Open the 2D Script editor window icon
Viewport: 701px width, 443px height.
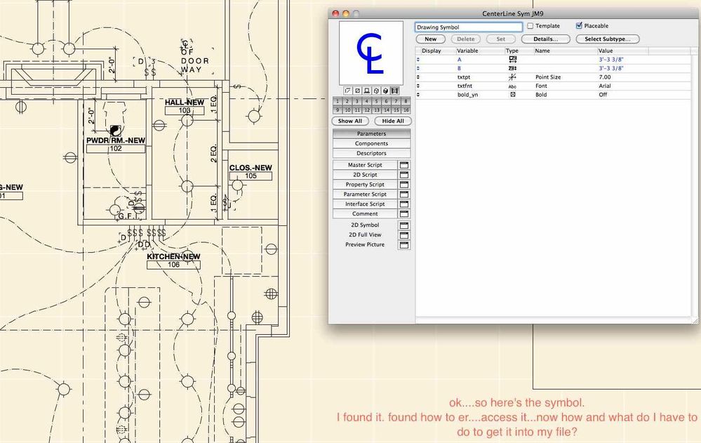tap(404, 174)
